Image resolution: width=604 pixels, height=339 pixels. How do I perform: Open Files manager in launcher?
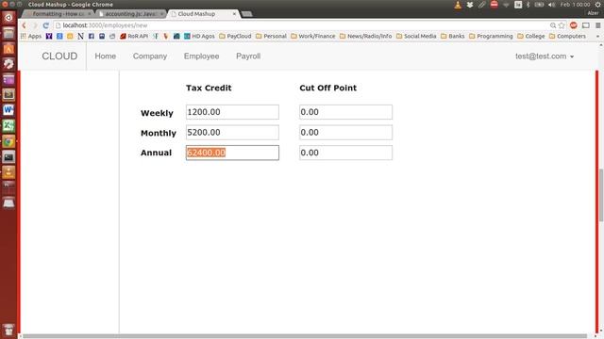[x=8, y=33]
